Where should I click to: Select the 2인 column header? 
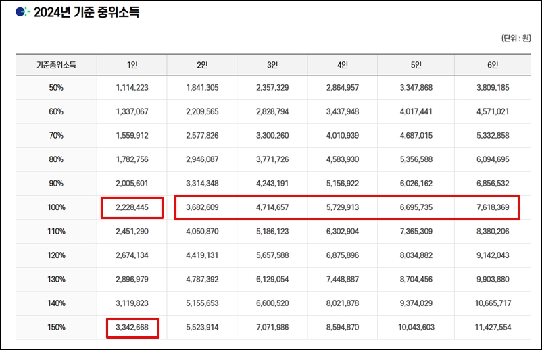pyautogui.click(x=202, y=65)
